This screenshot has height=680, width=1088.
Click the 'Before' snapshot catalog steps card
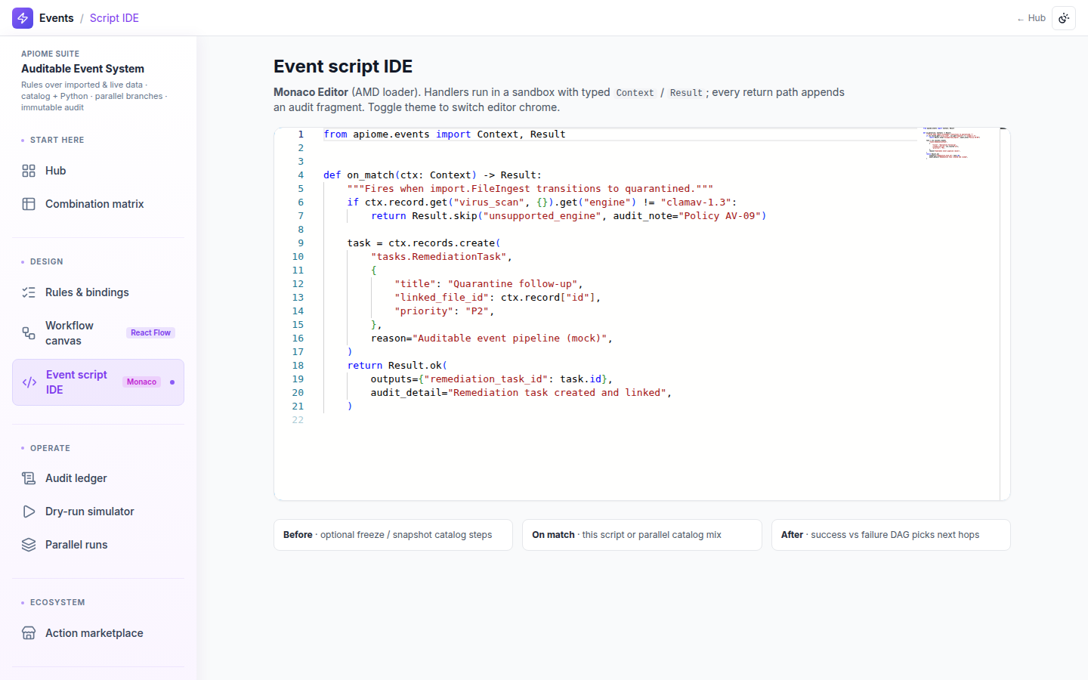coord(393,535)
